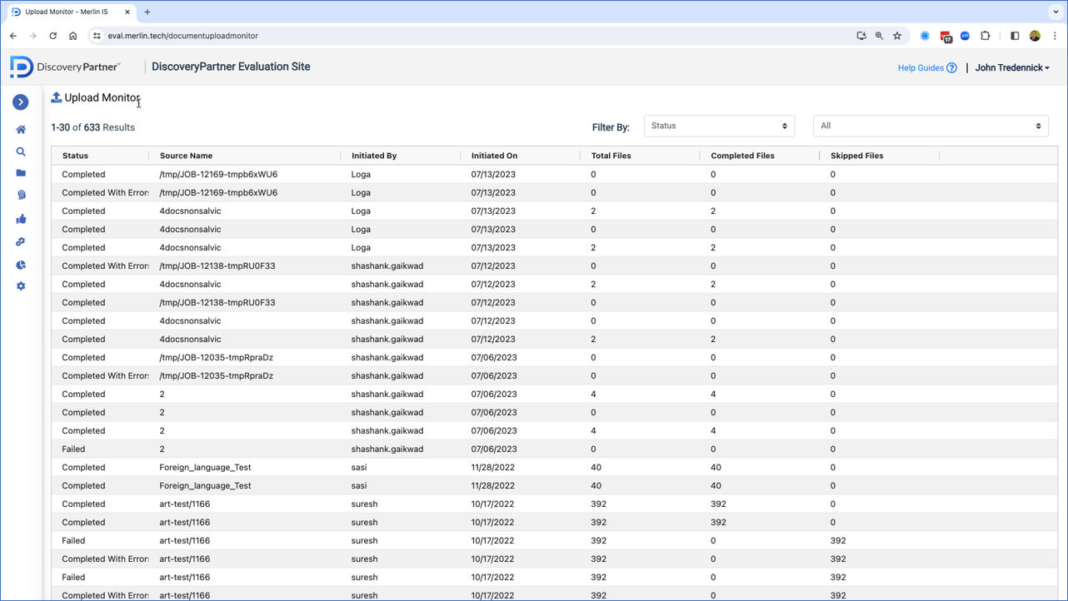The height and width of the screenshot is (601, 1068).
Task: Open the 'All' filter value dropdown
Action: click(x=930, y=126)
